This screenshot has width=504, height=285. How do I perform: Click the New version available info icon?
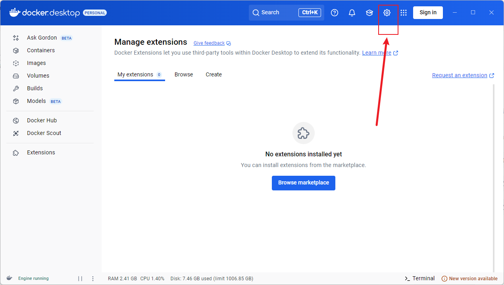[444, 279]
